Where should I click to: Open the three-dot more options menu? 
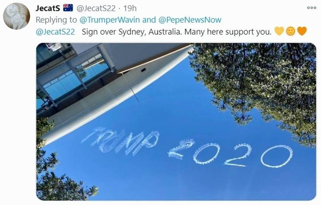pyautogui.click(x=311, y=8)
